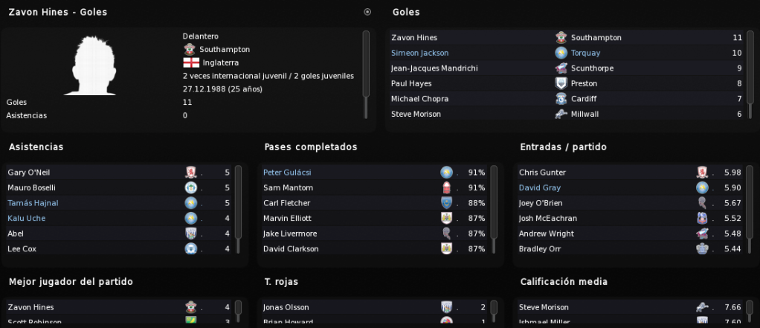Image resolution: width=760 pixels, height=328 pixels.
Task: Toggle the round button beside Zavon Hines header
Action: coord(367,12)
